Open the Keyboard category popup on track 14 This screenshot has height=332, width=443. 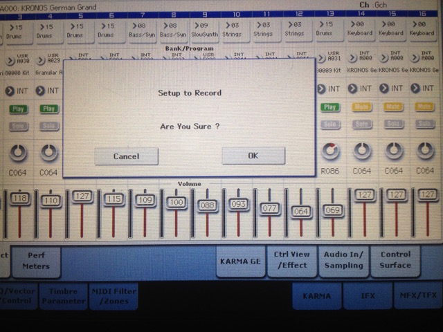click(360, 29)
